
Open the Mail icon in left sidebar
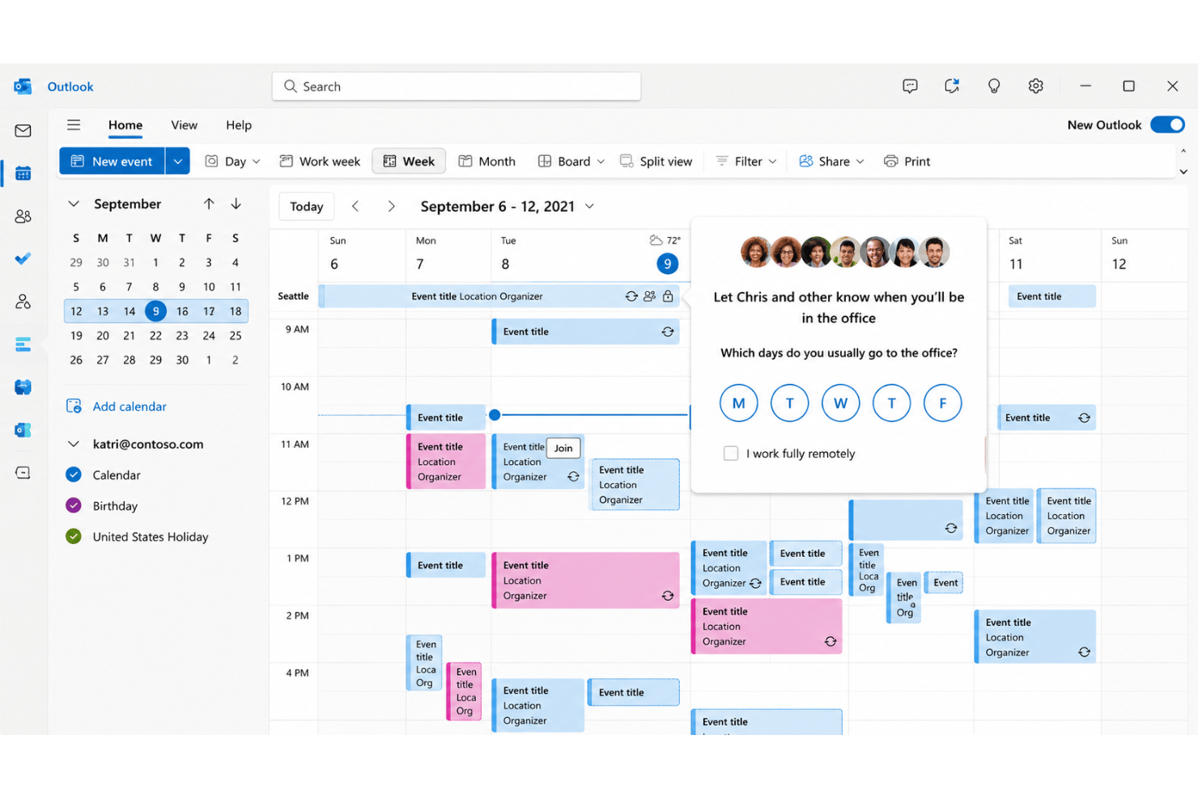(x=23, y=130)
